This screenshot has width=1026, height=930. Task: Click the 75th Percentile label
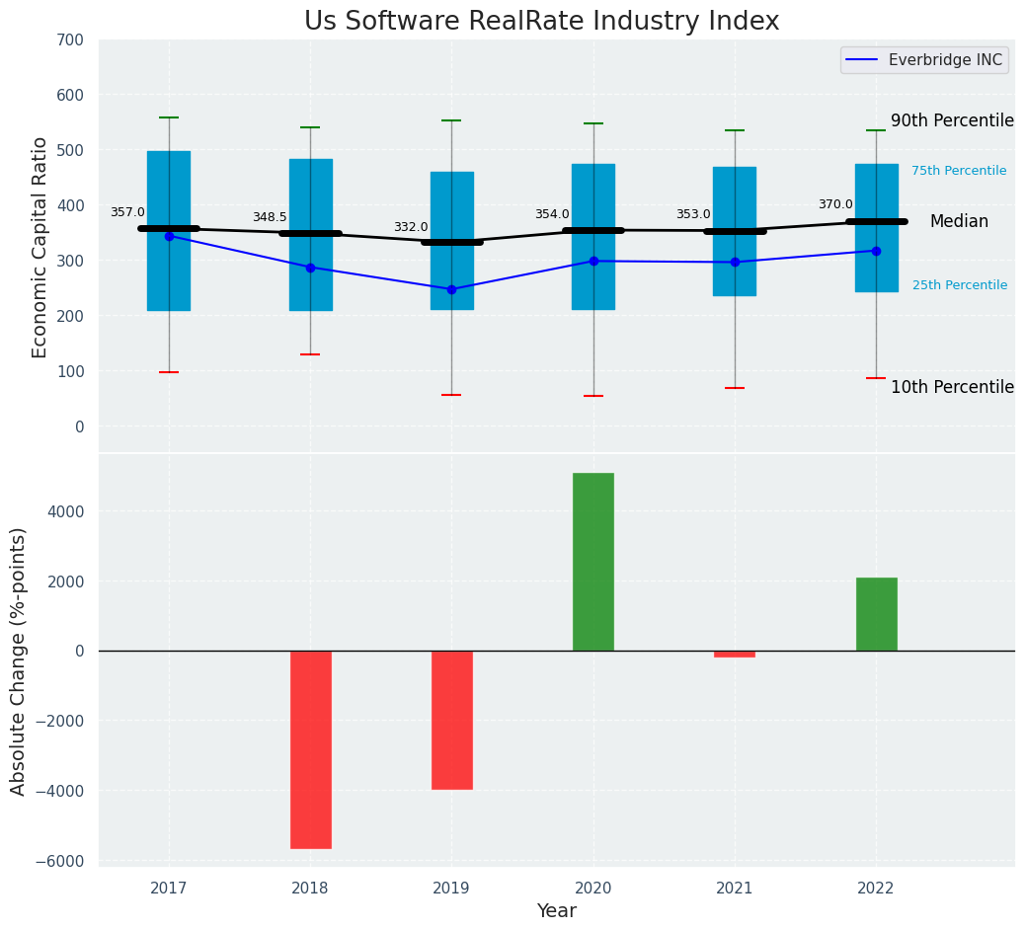pyautogui.click(x=959, y=171)
